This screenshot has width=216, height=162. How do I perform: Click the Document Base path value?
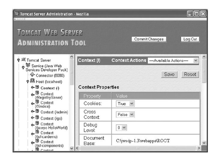point(143,141)
